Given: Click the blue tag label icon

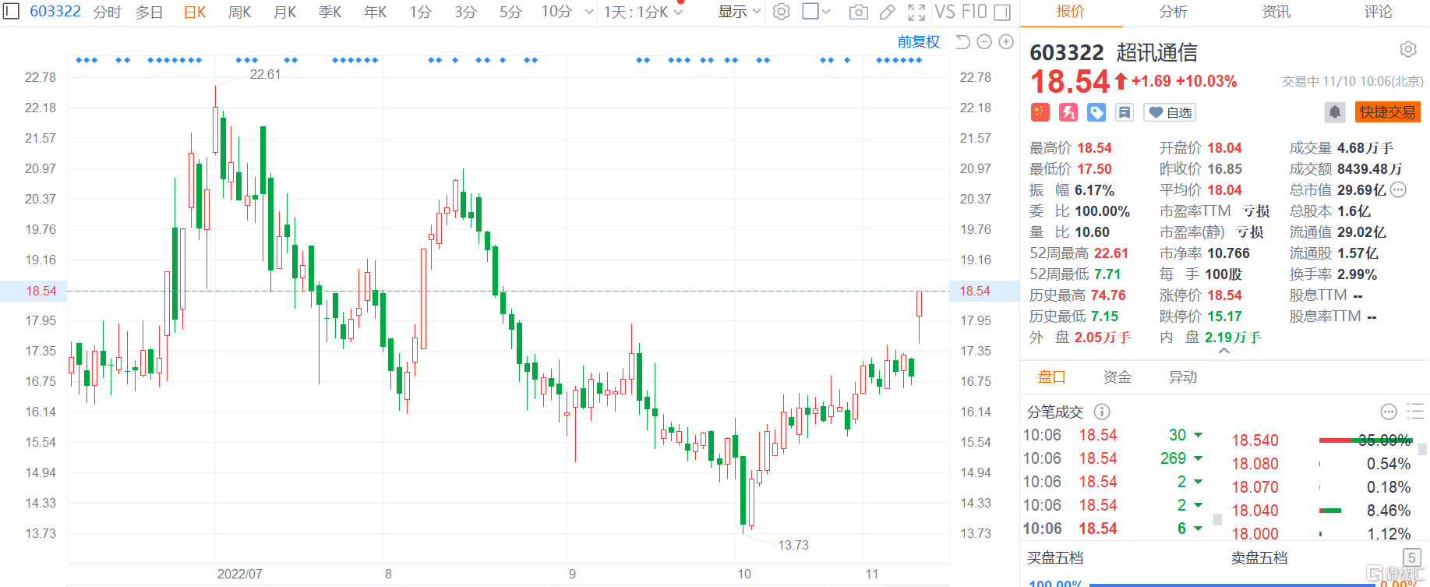Looking at the screenshot, I should [x=1096, y=112].
